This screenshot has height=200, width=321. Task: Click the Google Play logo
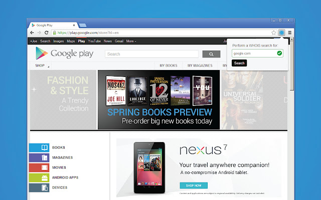[65, 53]
